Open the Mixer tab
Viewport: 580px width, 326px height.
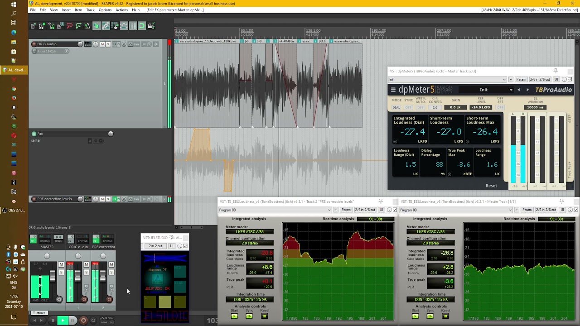click(x=39, y=313)
